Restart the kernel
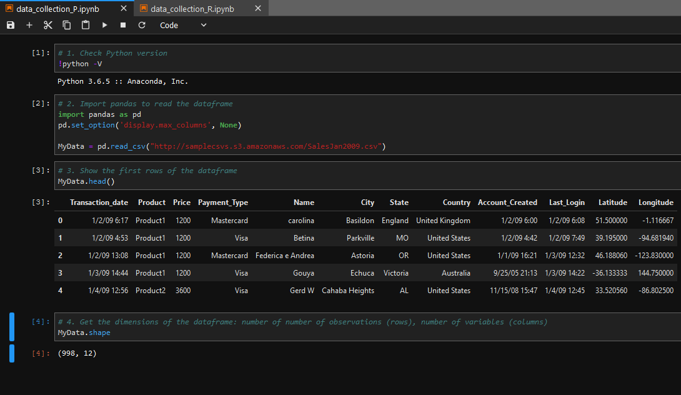The image size is (681, 395). tap(142, 25)
